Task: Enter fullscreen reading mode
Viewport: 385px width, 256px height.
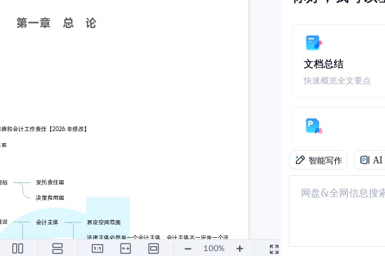Action: (x=274, y=249)
